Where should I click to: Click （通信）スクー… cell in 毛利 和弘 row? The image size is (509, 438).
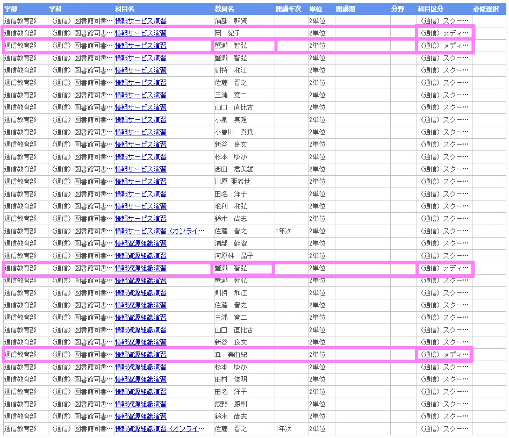(x=445, y=206)
